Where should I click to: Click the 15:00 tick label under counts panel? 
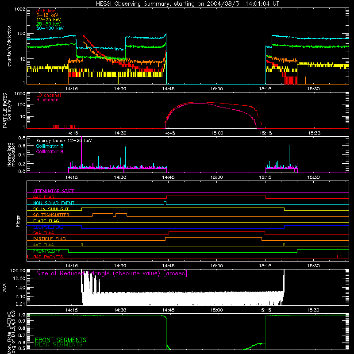pos(216,89)
